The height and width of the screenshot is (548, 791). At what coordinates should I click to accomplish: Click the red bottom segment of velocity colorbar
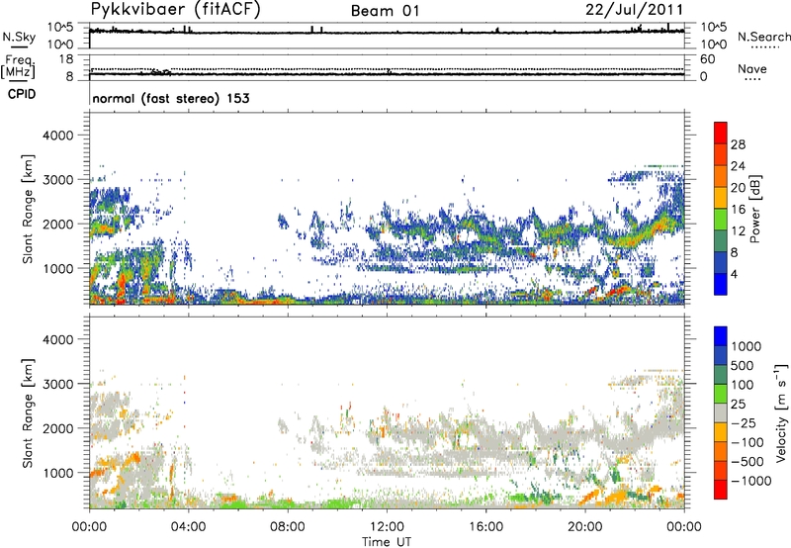pyautogui.click(x=721, y=490)
